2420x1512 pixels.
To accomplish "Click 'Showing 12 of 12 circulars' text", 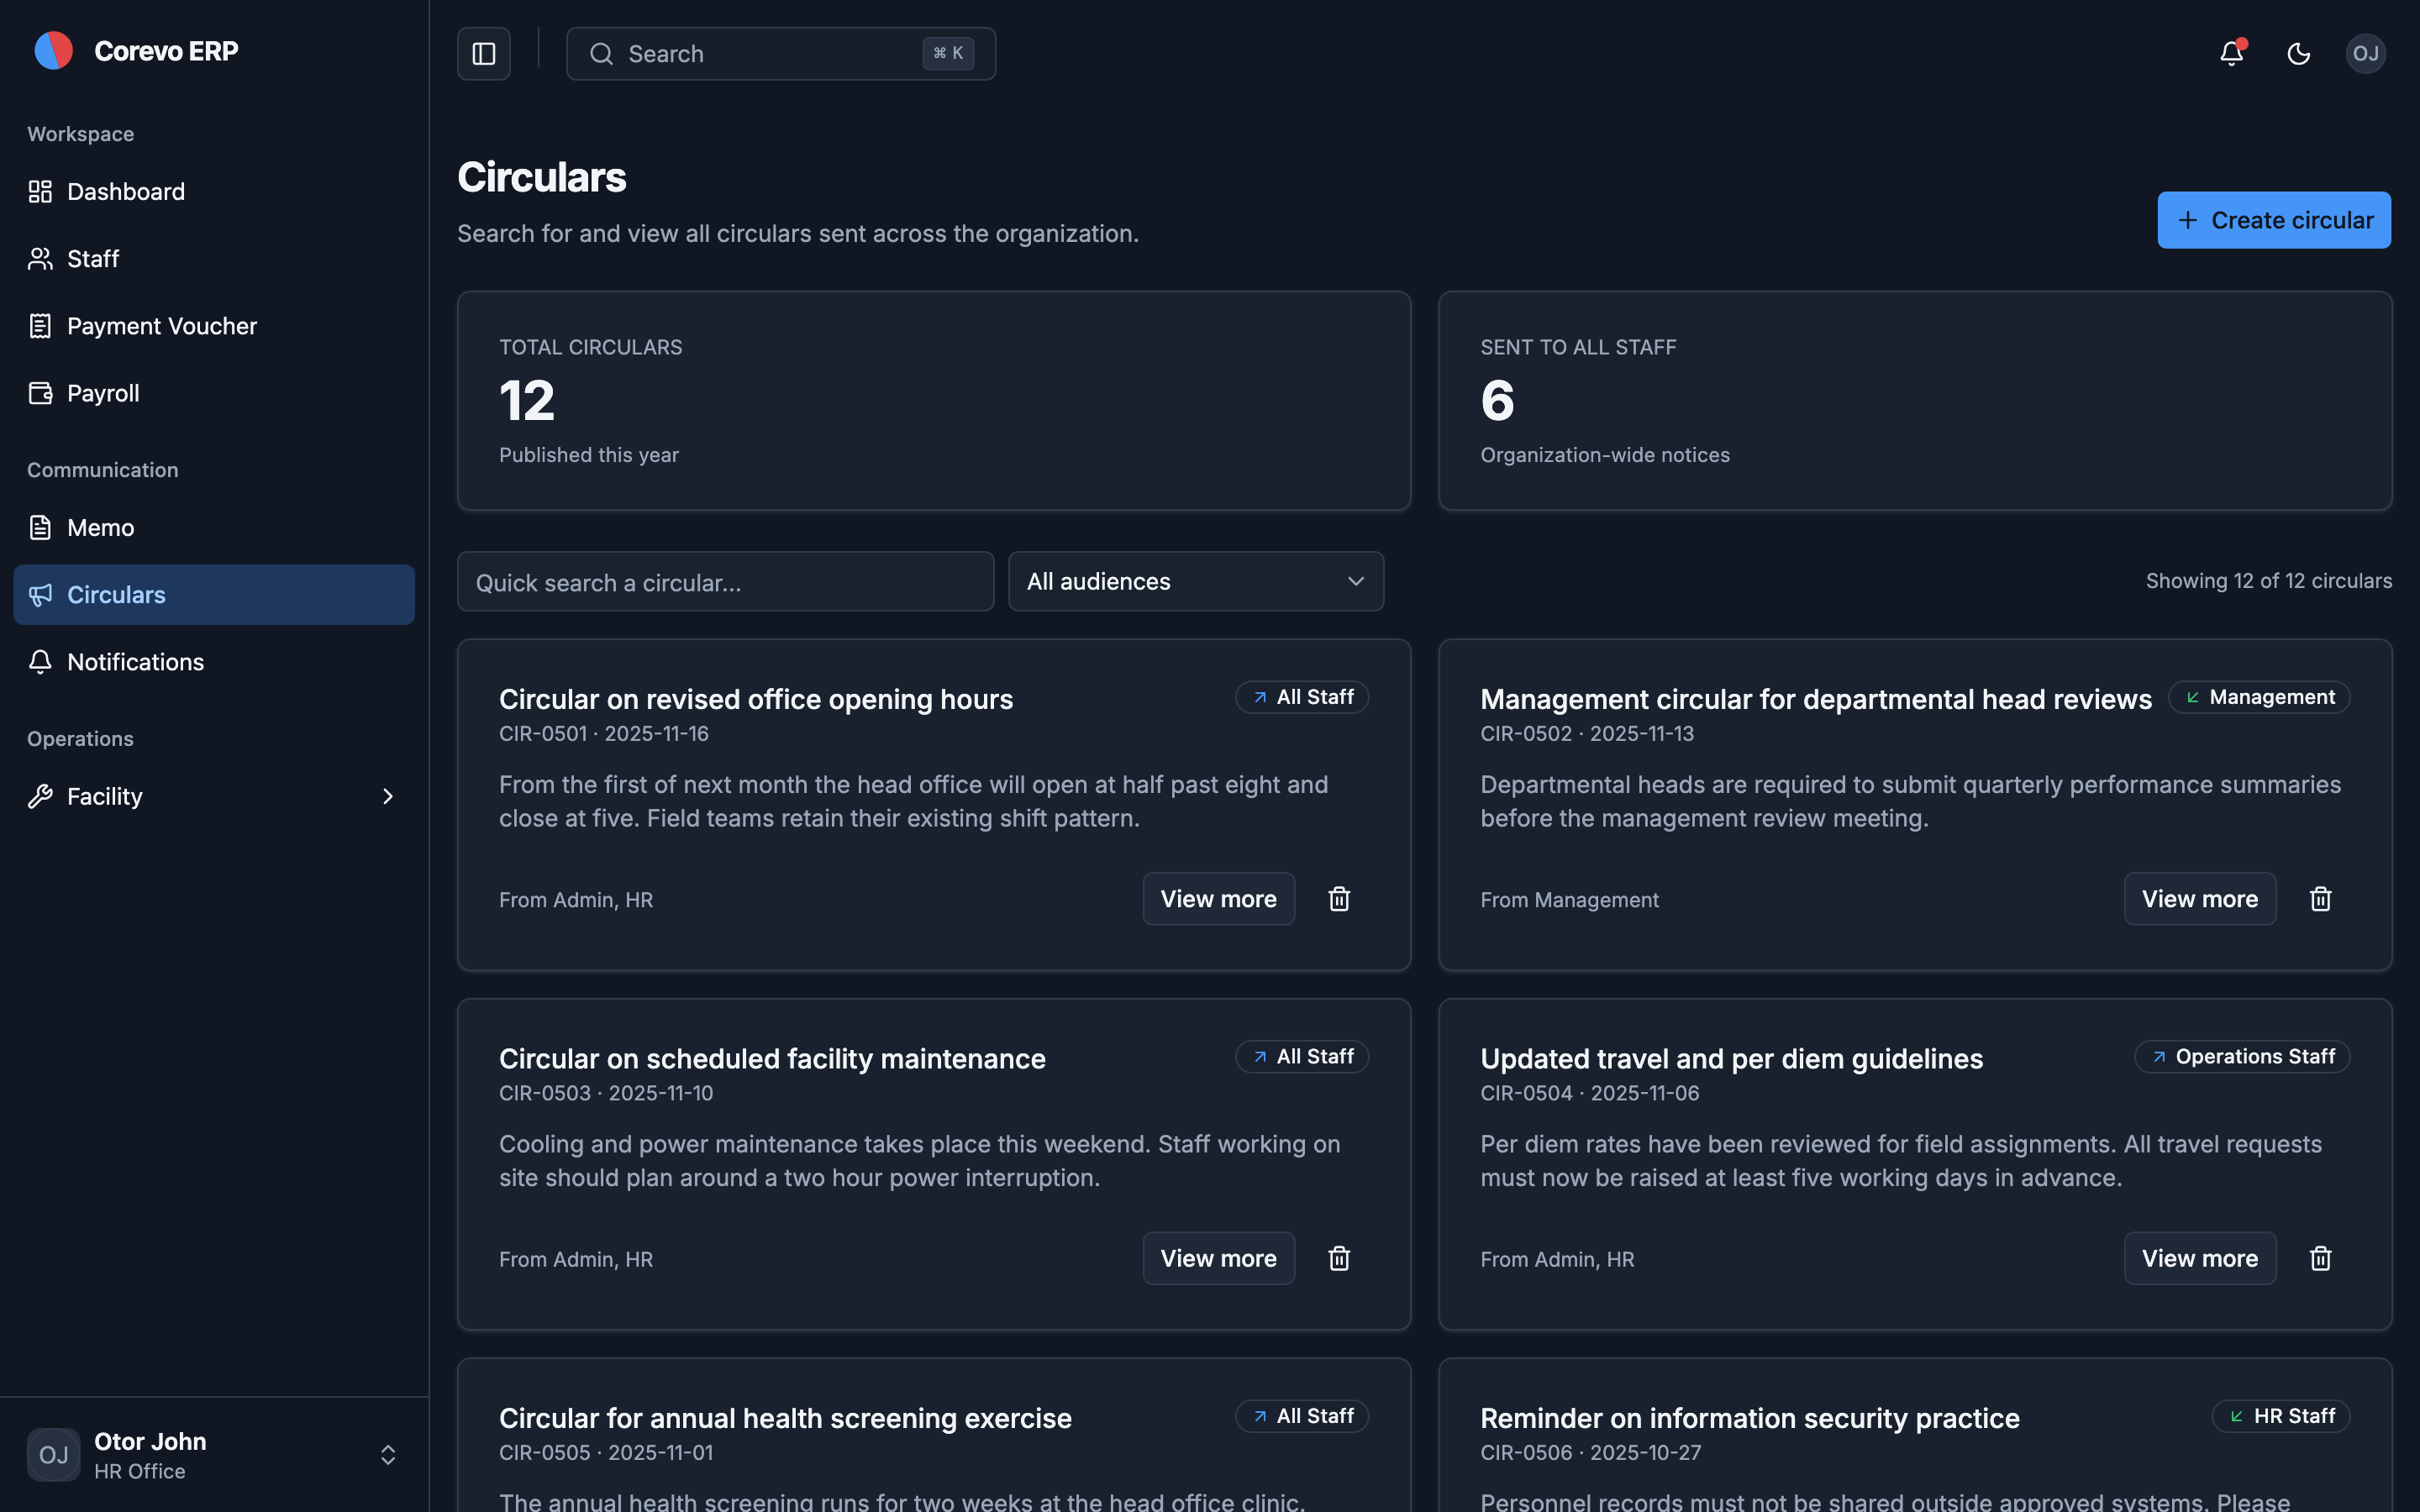I will point(2268,581).
